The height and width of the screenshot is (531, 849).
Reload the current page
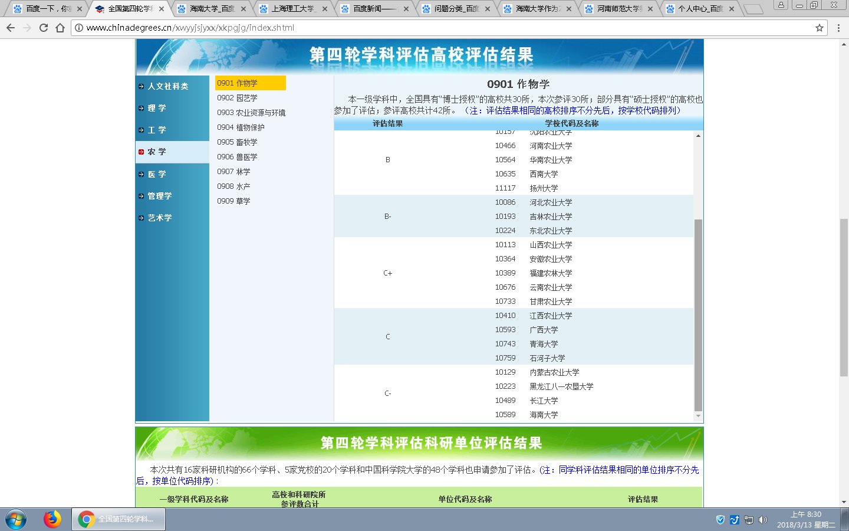[x=43, y=27]
